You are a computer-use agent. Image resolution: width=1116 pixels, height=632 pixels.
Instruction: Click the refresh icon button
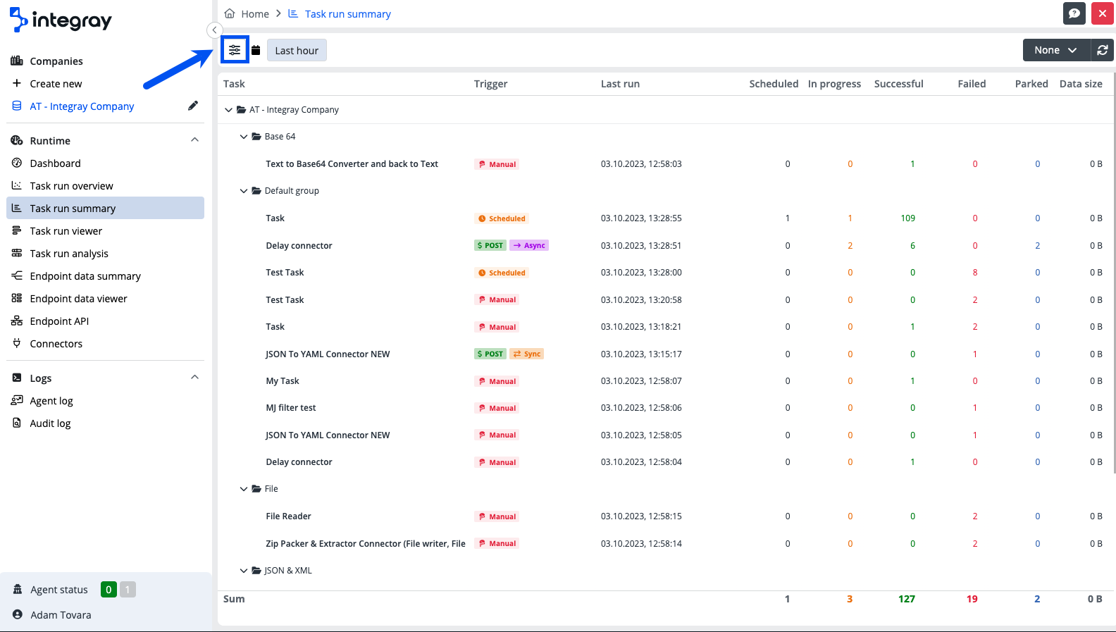(x=1103, y=50)
